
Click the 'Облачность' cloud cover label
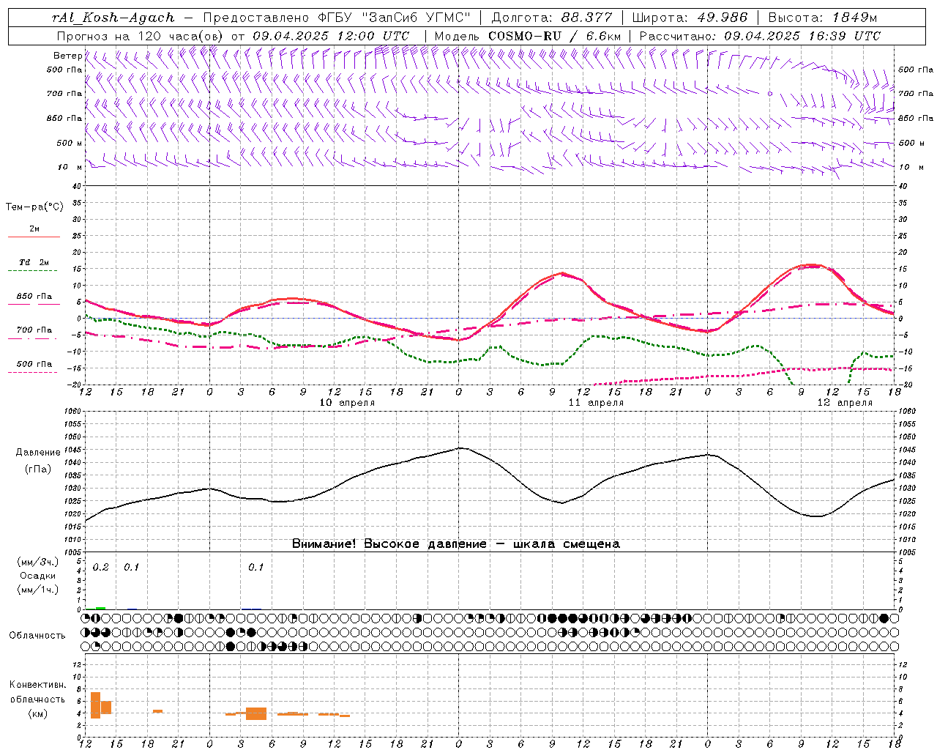coord(37,636)
